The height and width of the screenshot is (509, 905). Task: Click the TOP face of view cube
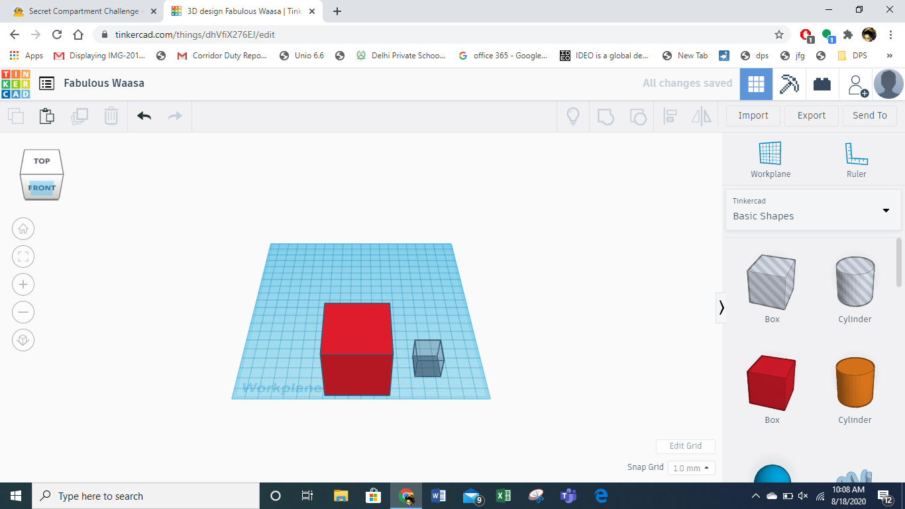42,161
